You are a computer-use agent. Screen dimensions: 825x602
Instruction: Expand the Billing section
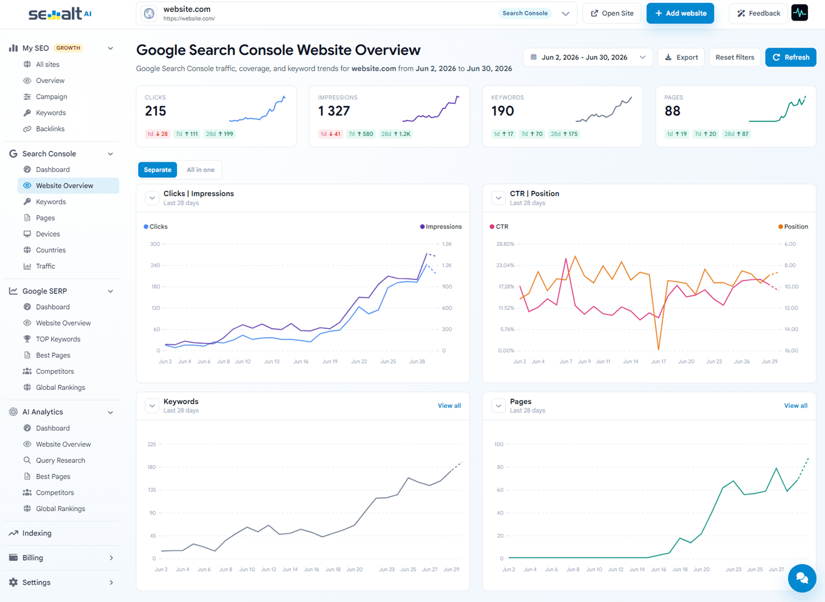tap(111, 558)
